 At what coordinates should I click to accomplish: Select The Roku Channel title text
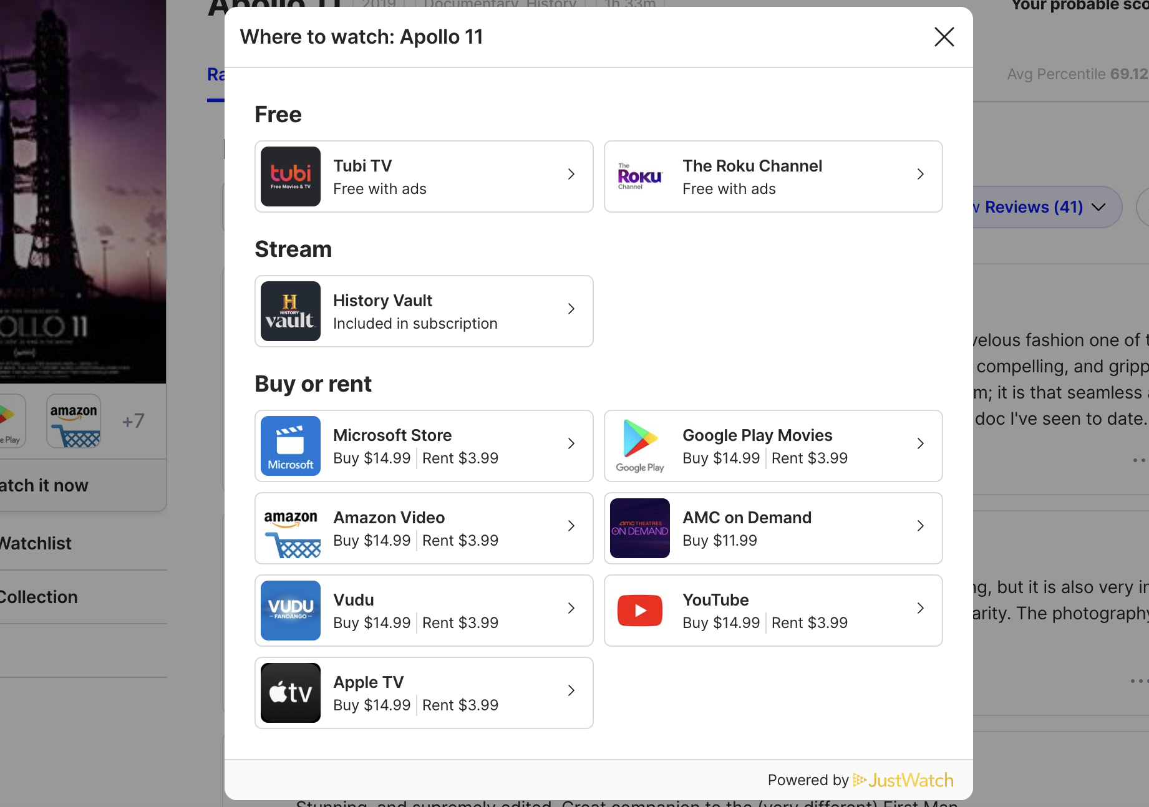click(x=752, y=166)
